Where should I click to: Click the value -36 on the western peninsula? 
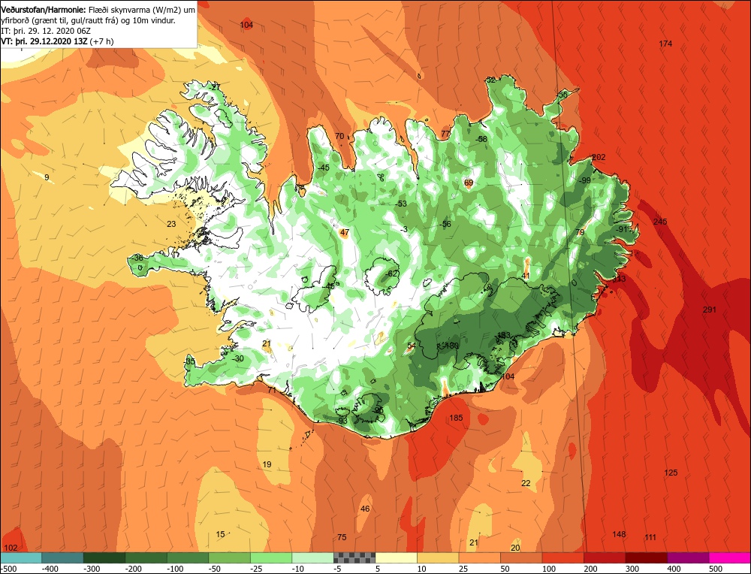(137, 258)
